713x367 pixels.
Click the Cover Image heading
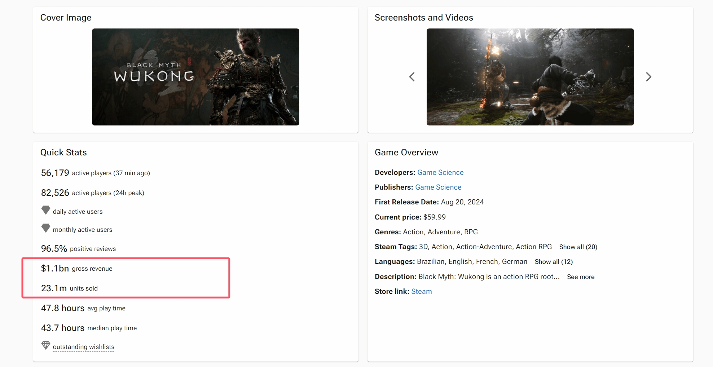[x=66, y=18]
